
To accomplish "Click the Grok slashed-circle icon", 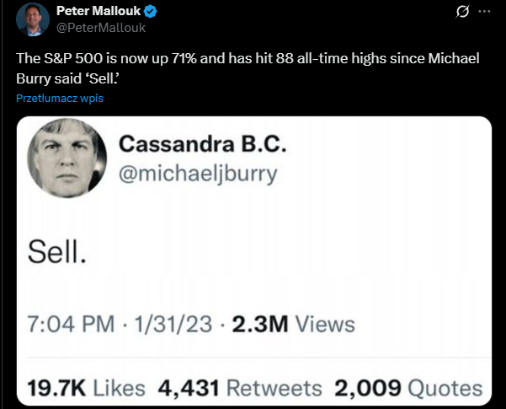I will (461, 12).
